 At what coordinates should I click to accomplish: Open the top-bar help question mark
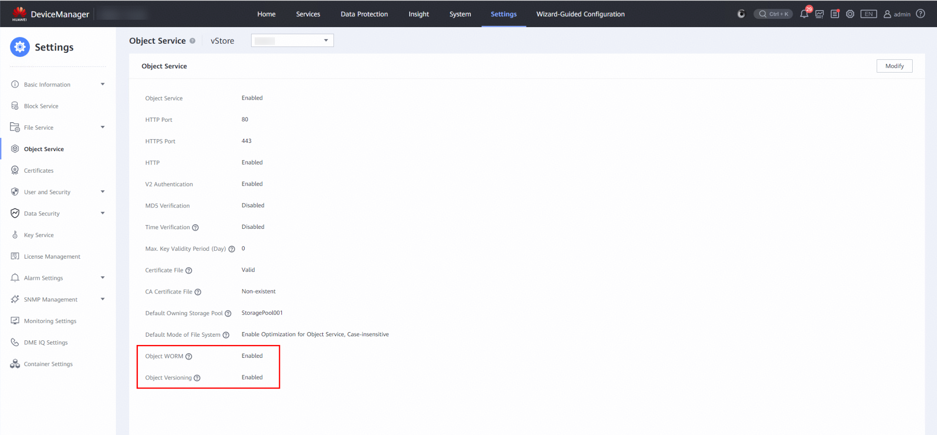(x=920, y=14)
